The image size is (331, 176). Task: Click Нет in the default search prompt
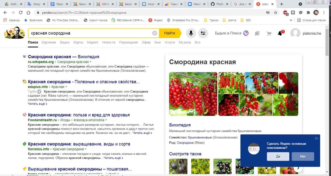[303, 157]
